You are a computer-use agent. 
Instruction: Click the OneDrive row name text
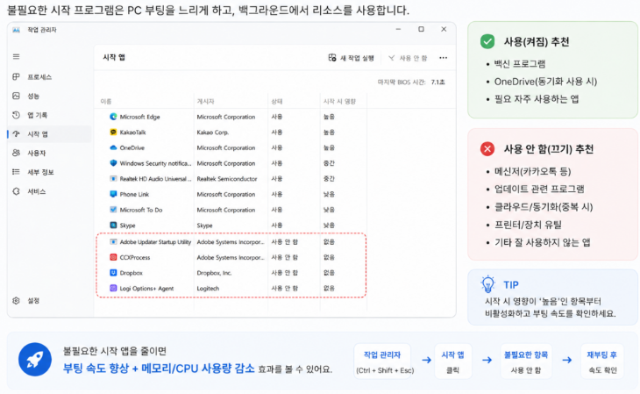[132, 148]
